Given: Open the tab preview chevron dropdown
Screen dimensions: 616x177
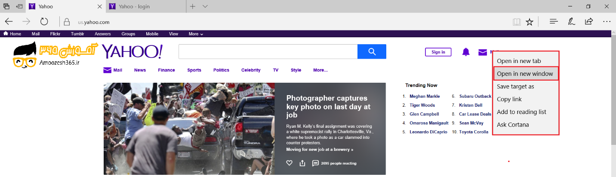Looking at the screenshot, I should point(205,6).
